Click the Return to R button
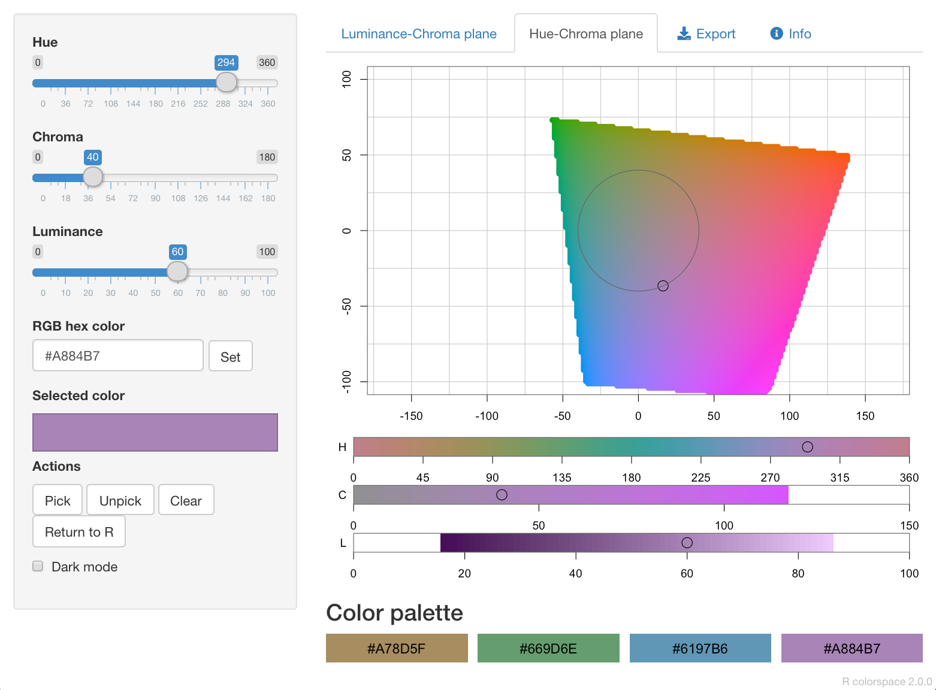 [x=79, y=532]
